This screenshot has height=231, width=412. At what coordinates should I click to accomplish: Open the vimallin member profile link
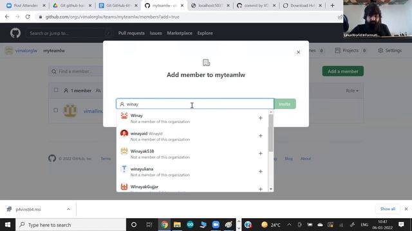[x=93, y=111]
